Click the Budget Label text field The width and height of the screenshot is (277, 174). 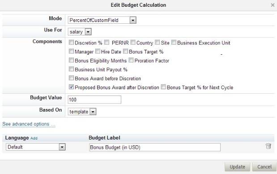(155, 147)
